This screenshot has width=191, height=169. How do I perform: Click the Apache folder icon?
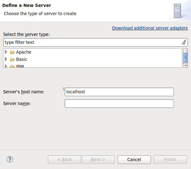coord(12,52)
